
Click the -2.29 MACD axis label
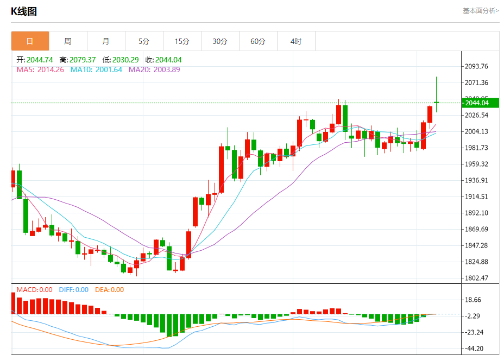click(472, 316)
